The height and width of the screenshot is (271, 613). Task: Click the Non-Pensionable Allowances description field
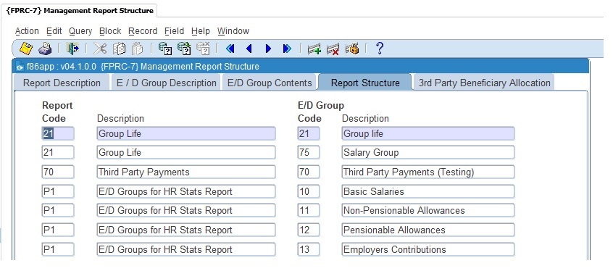pos(428,210)
